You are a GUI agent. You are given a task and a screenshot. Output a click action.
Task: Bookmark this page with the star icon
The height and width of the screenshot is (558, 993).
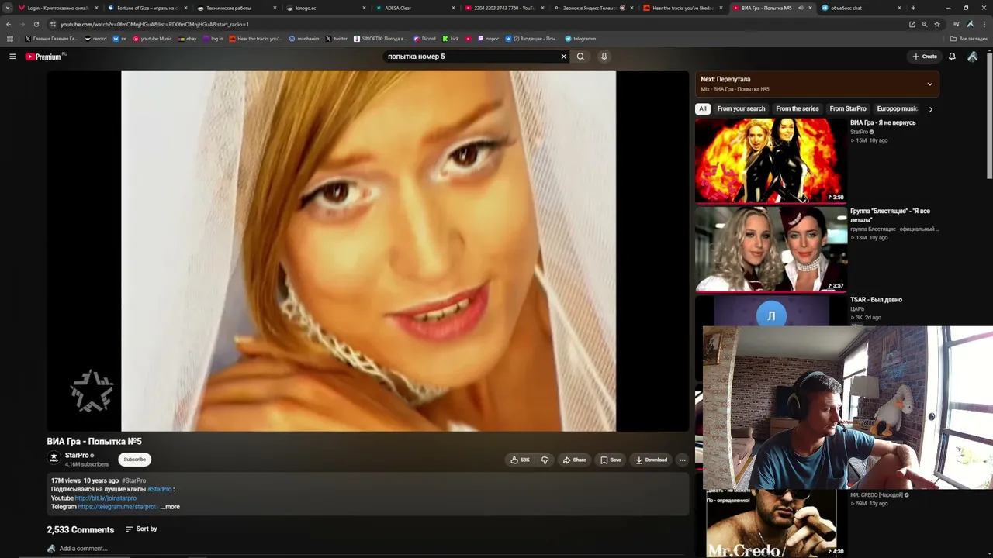936,24
